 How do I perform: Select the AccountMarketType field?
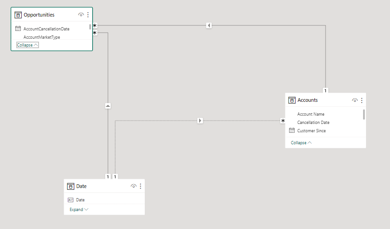click(41, 37)
